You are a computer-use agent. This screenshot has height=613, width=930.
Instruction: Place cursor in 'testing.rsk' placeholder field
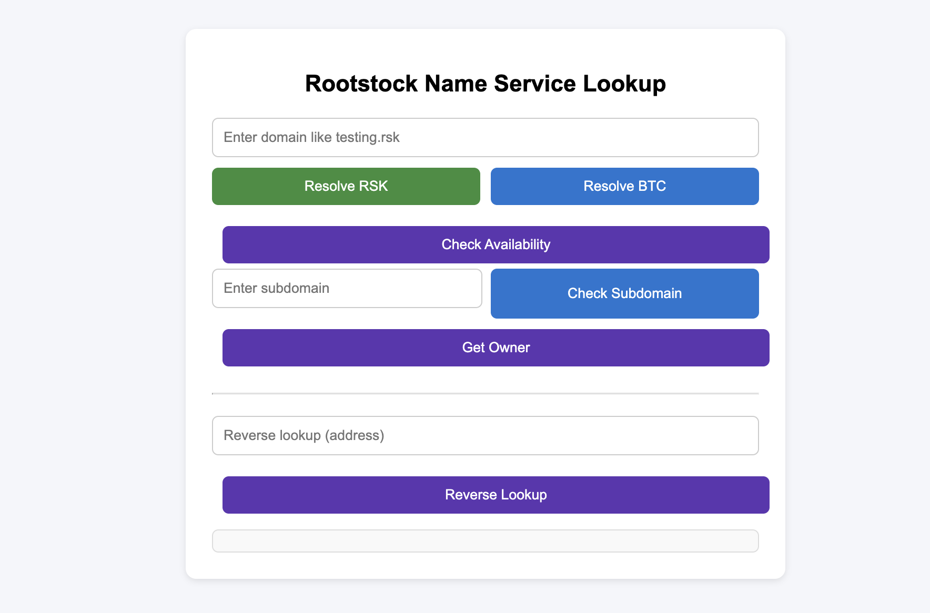coord(485,137)
